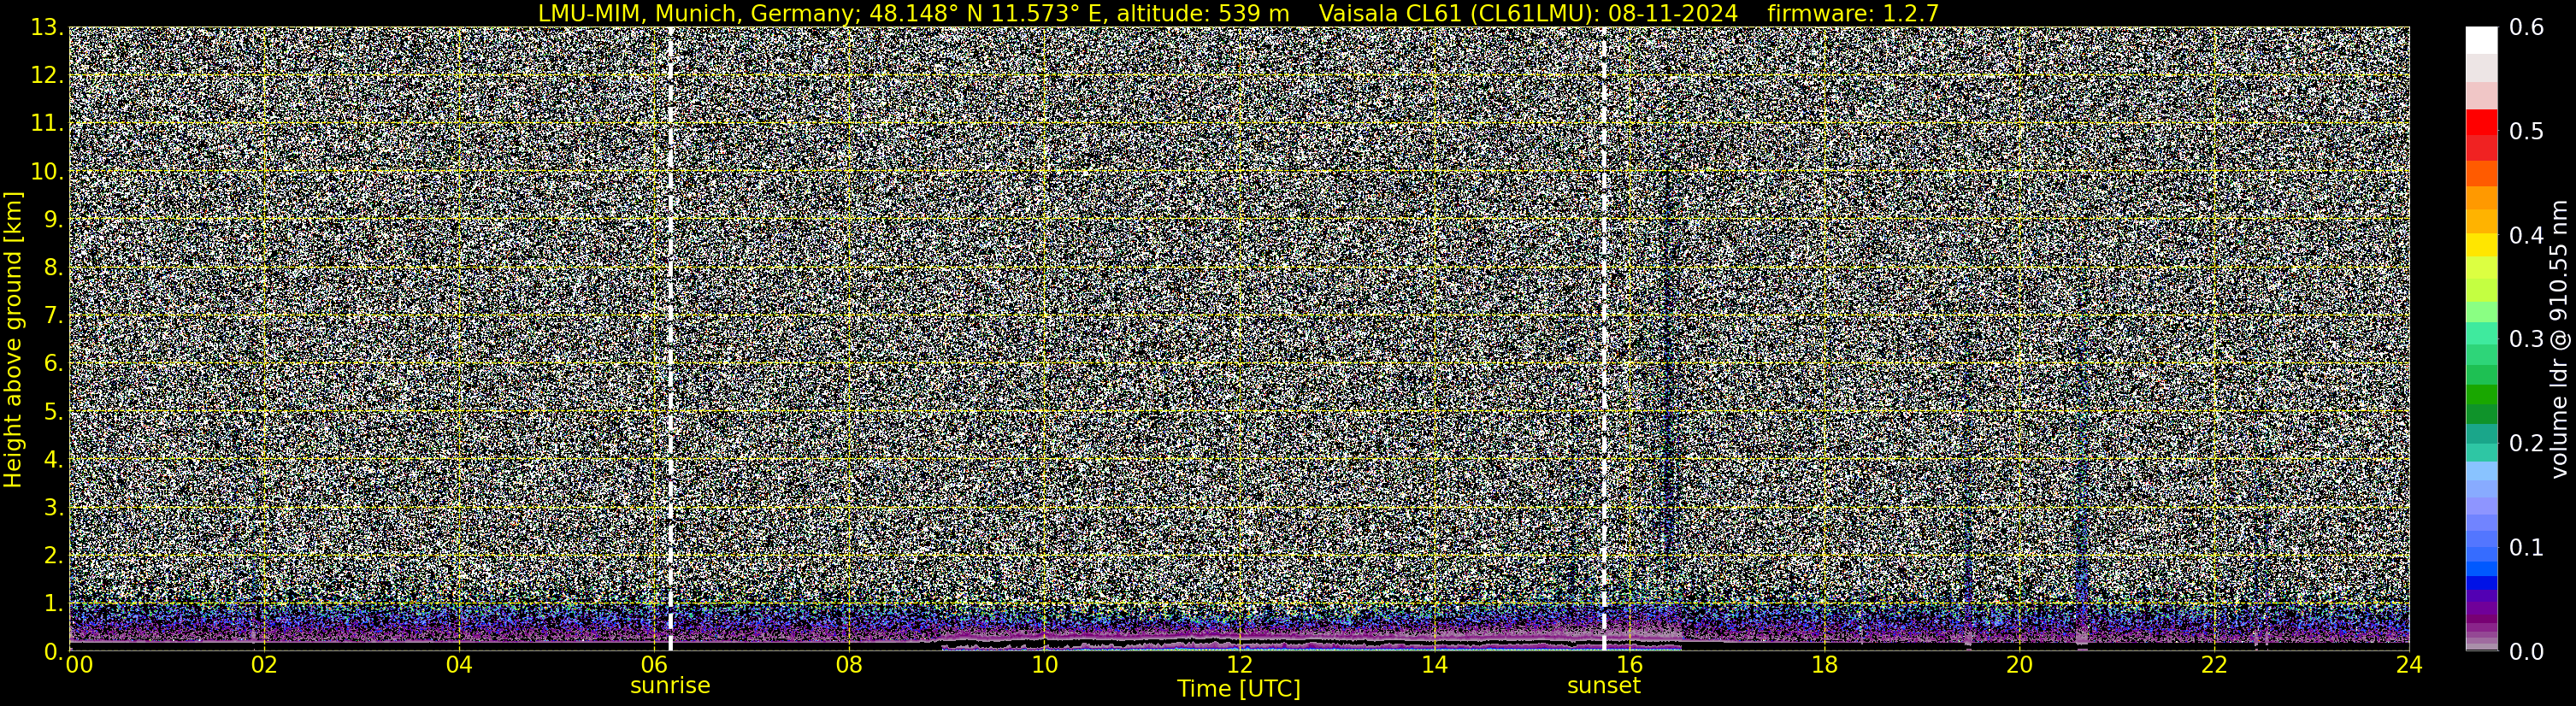Screen dimensions: 2576x706
Task: Click the time axis tick label '10'
Action: point(1044,665)
